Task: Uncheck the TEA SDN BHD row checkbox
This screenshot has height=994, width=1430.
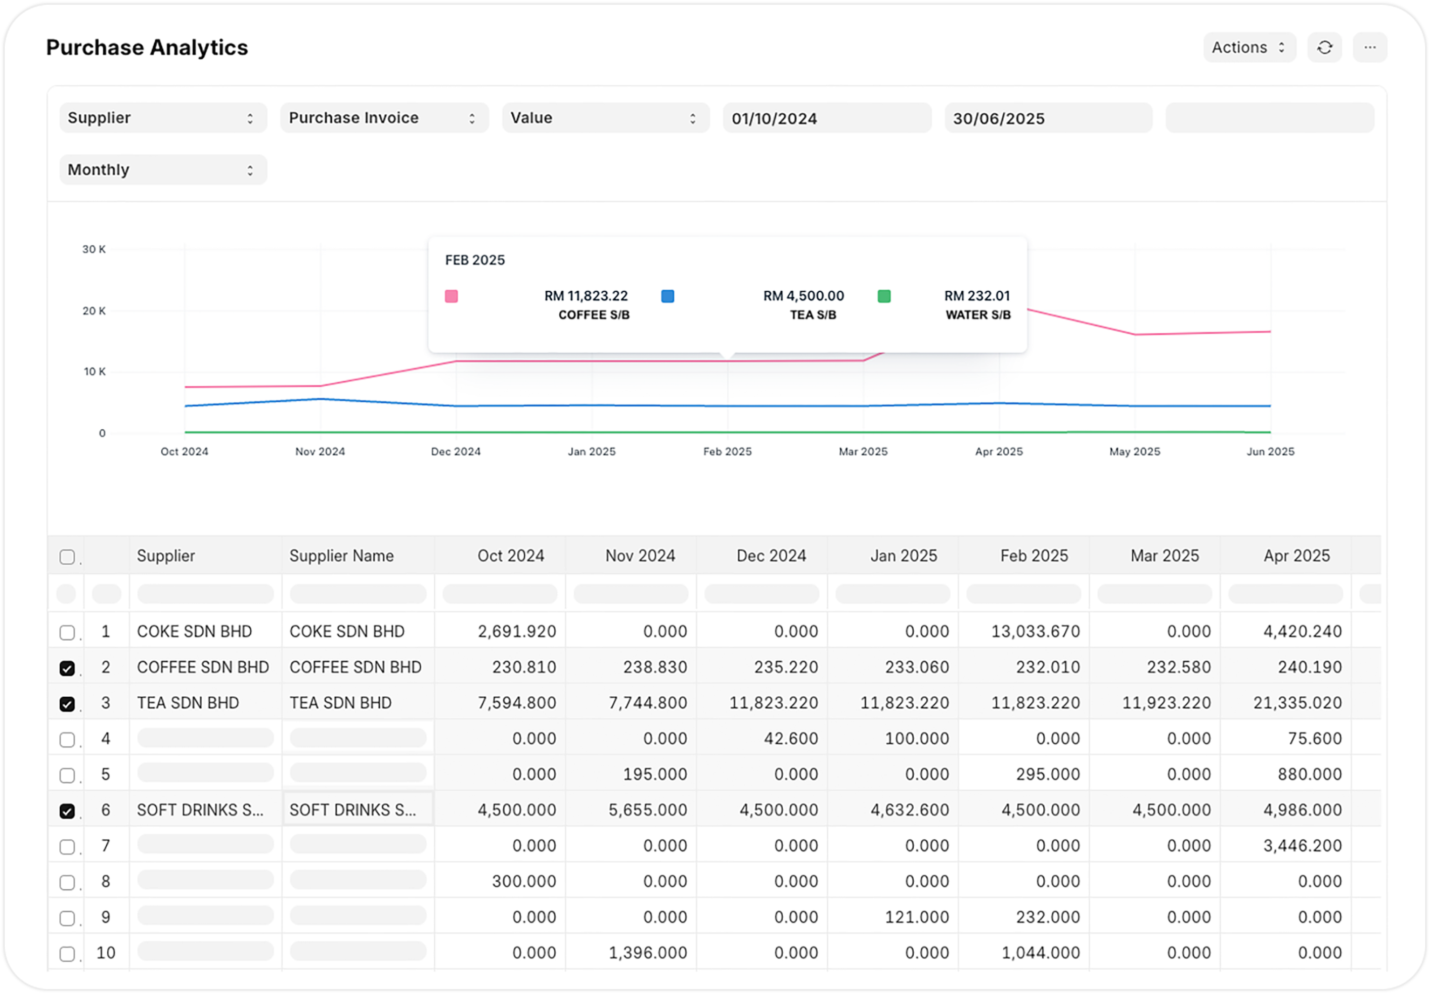Action: (x=67, y=704)
